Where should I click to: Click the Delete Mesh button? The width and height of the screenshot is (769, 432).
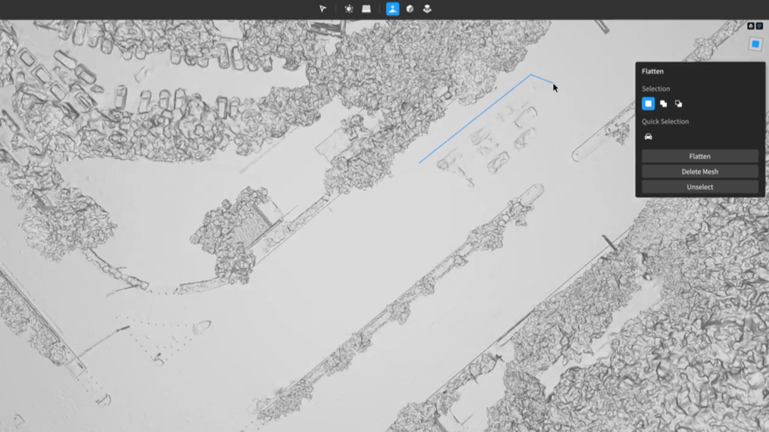click(700, 172)
